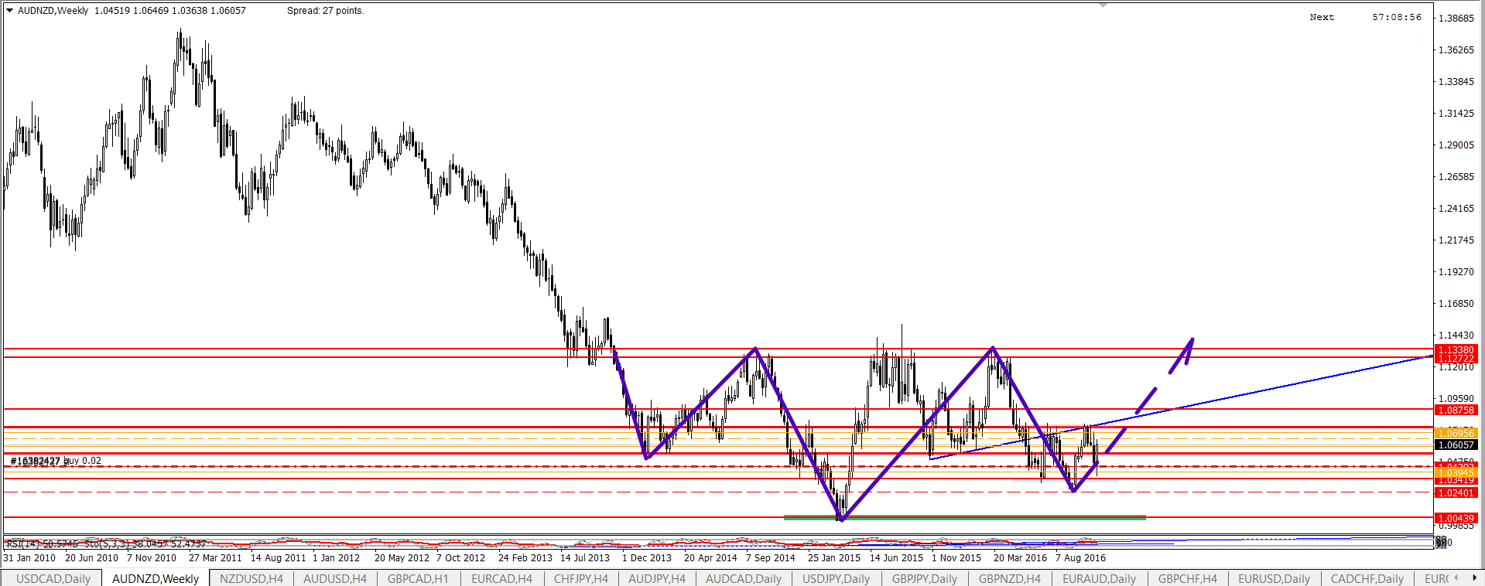
Task: Open the AUDUSD,H4 chart tab
Action: point(335,578)
